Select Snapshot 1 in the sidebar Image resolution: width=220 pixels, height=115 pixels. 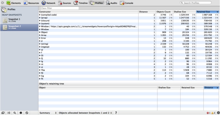pos(19,20)
